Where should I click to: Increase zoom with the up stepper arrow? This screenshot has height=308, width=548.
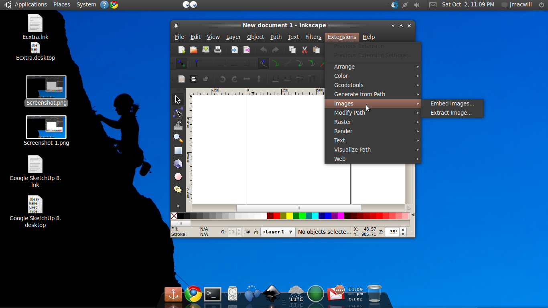coord(403,230)
